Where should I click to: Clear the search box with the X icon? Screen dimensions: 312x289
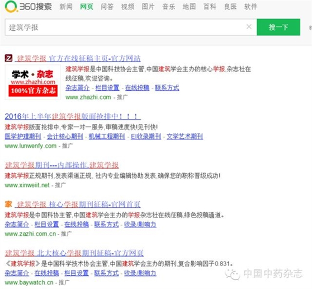249,27
